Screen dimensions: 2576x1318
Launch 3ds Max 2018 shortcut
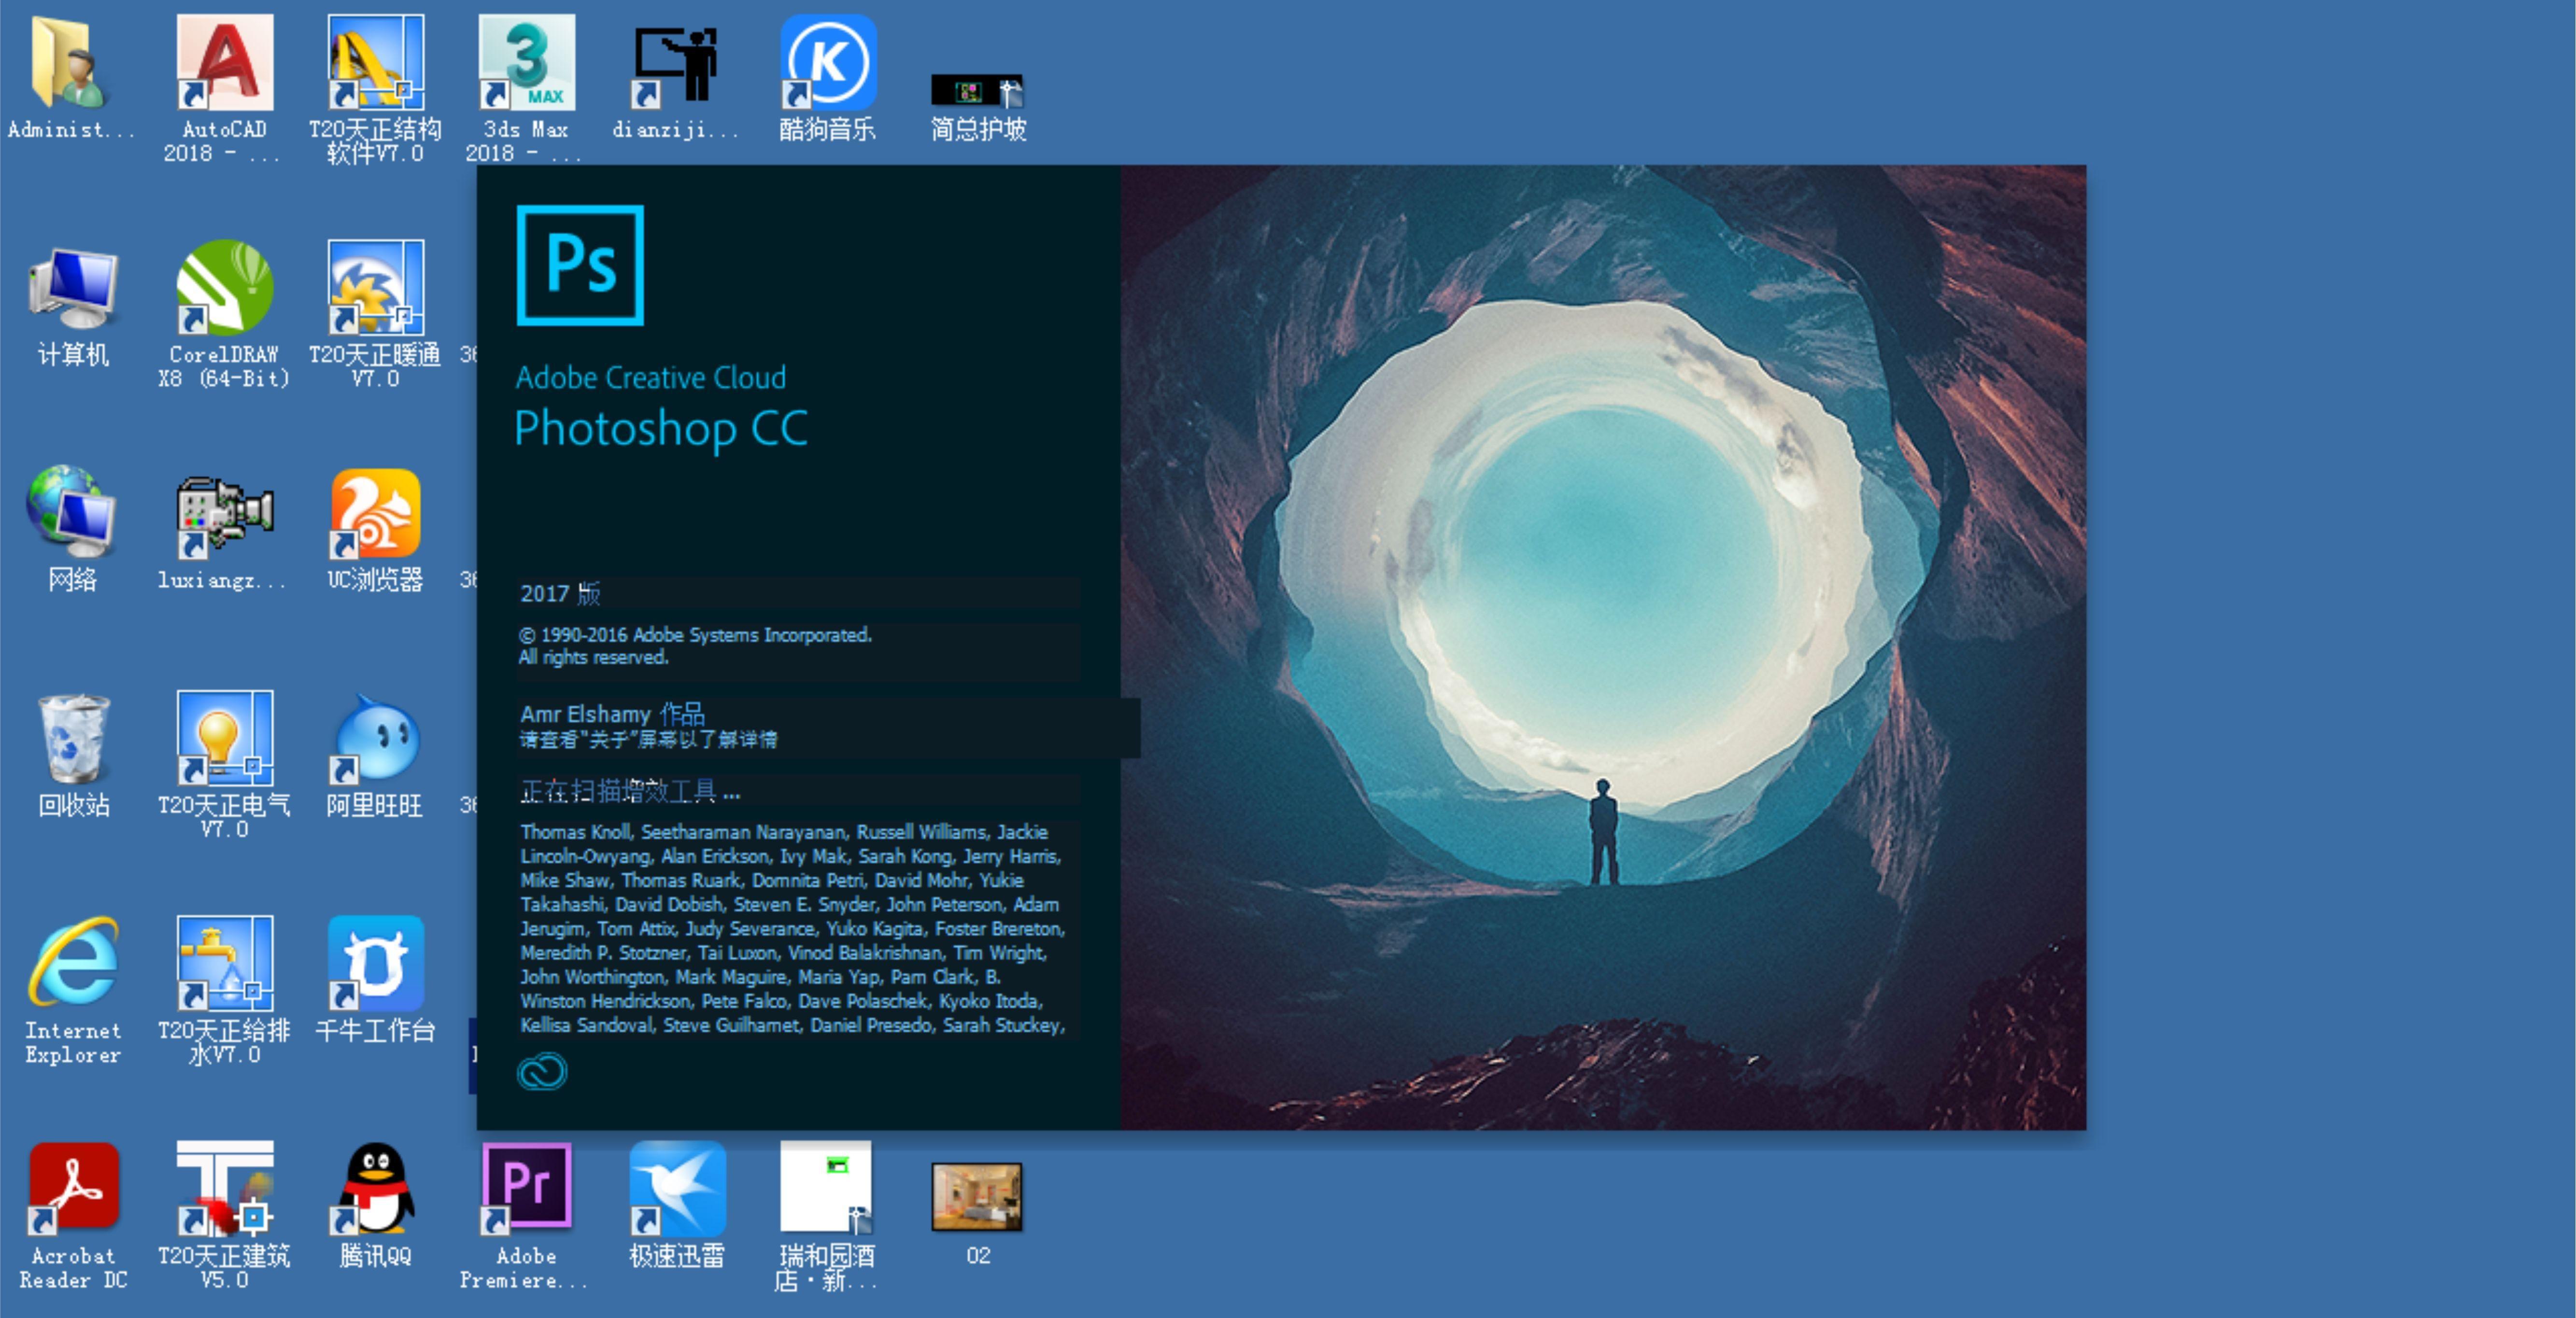coord(526,62)
